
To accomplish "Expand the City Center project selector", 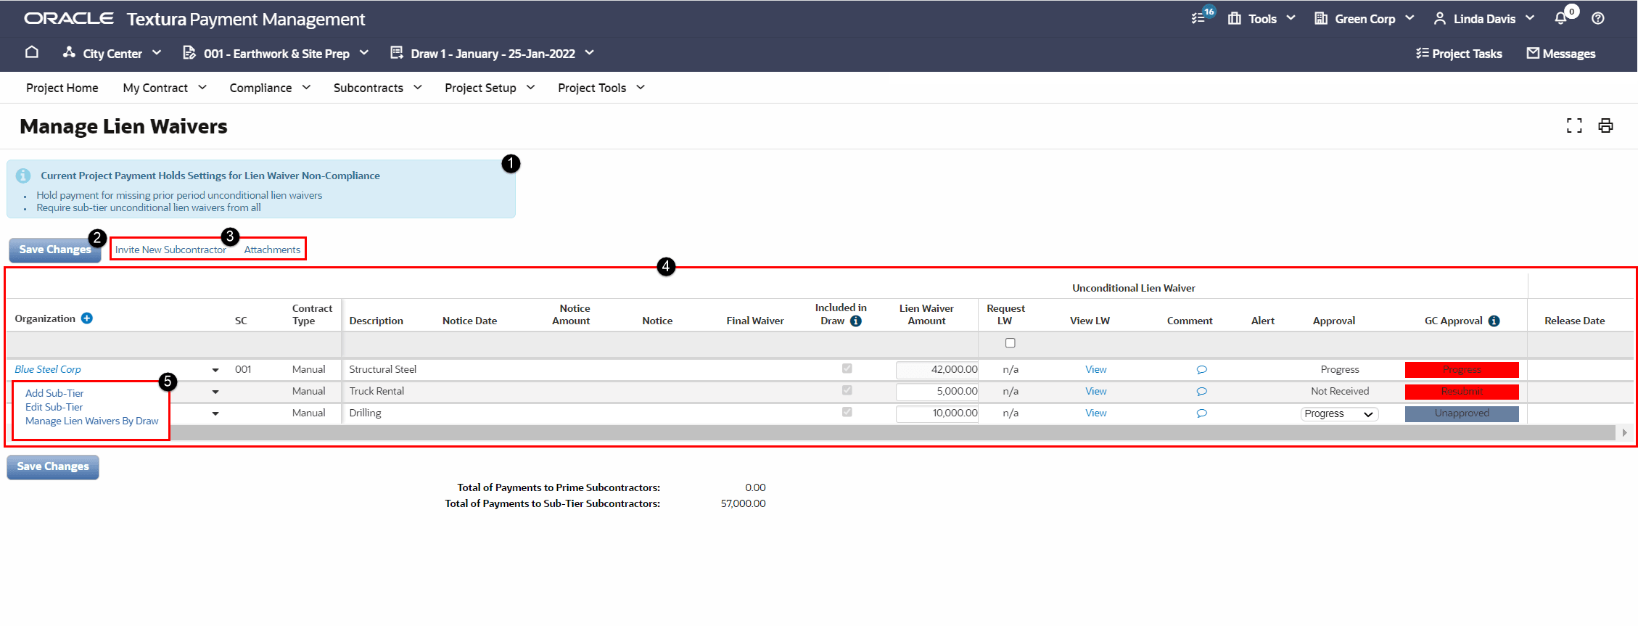I will tap(112, 53).
